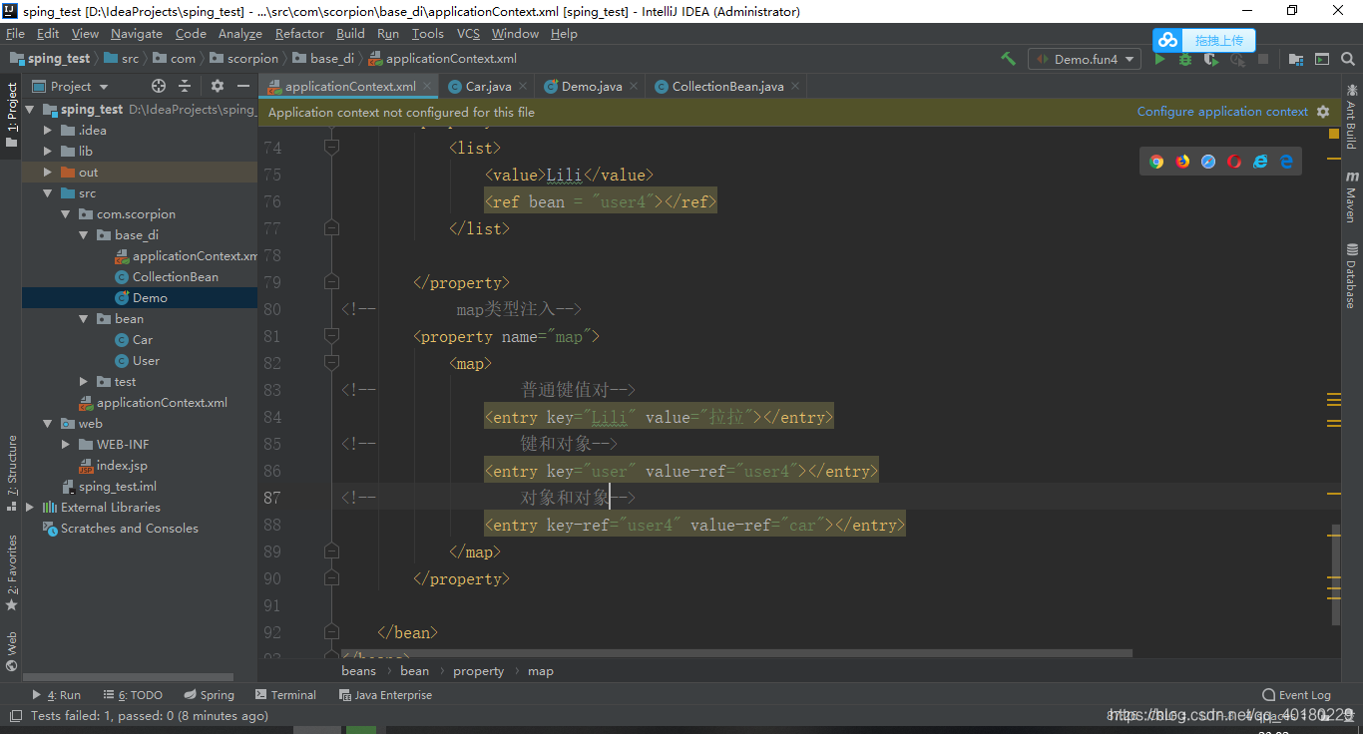The height and width of the screenshot is (734, 1363).
Task: Open the Event Log tool window
Action: [x=1296, y=695]
